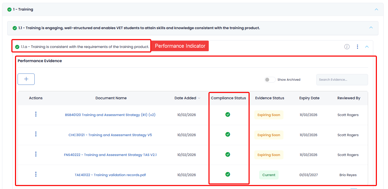Screen dimensions: 388x189
Task: Click the info icon for indicator 1.1.a
Action: pyautogui.click(x=347, y=47)
